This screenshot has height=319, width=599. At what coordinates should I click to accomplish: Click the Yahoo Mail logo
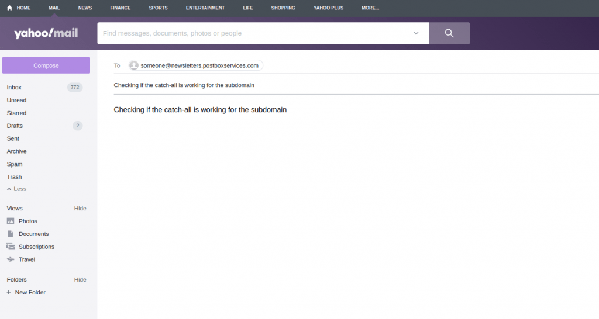coord(46,33)
